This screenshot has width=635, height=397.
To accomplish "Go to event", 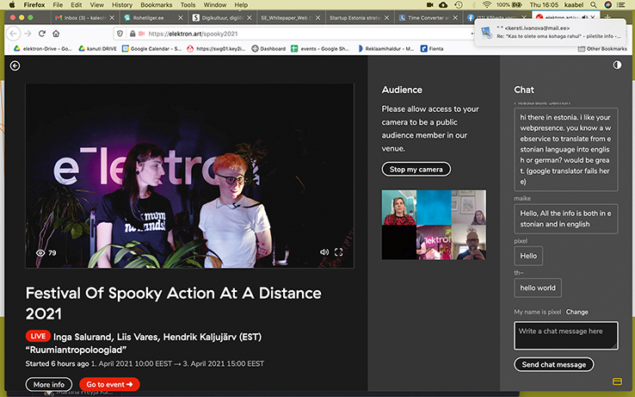I will pyautogui.click(x=109, y=384).
